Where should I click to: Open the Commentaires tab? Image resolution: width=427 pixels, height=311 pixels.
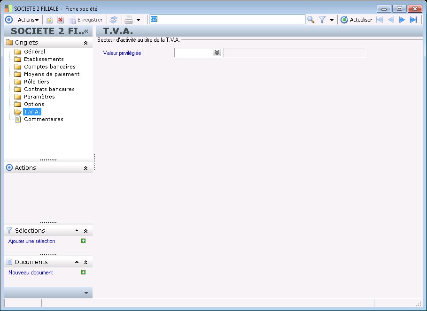pos(44,119)
